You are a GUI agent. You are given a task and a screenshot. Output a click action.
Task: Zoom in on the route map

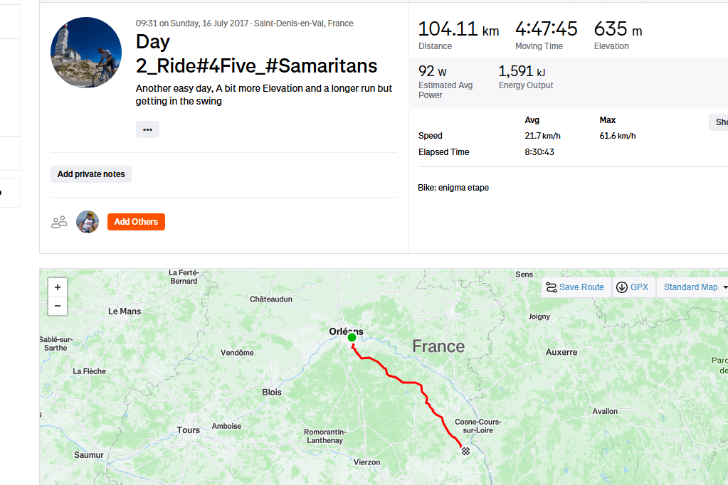(x=58, y=287)
